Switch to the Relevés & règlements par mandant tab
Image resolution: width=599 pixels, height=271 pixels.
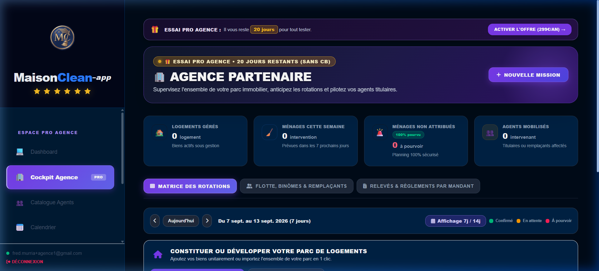(x=418, y=186)
